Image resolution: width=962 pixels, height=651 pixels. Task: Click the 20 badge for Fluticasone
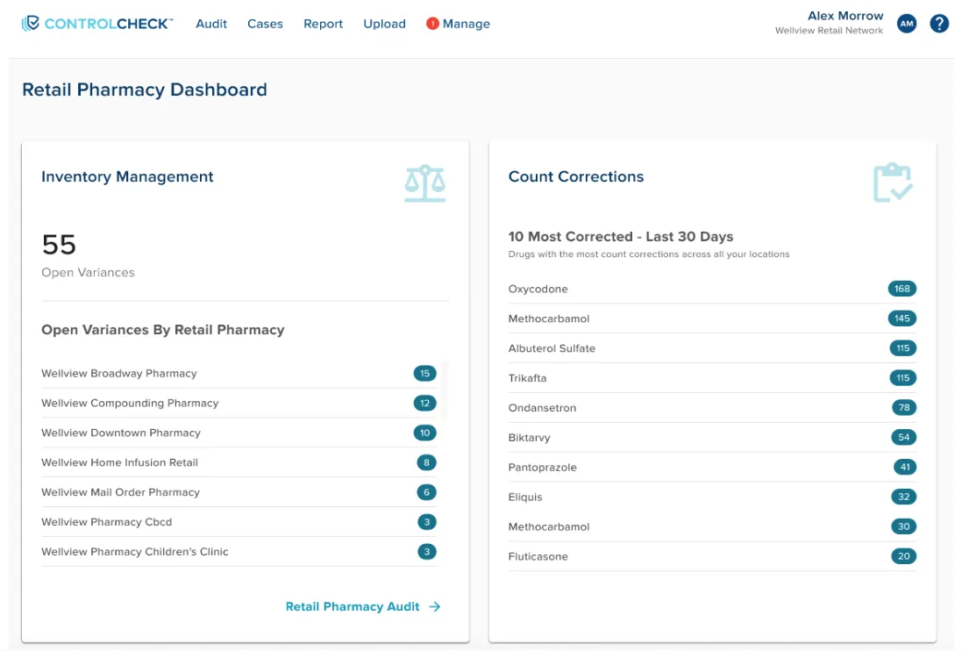coord(904,556)
